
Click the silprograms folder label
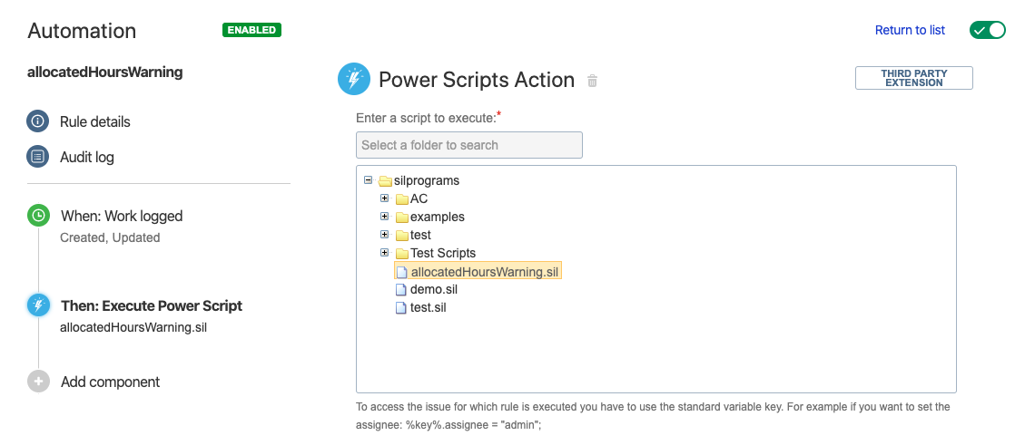pos(427,181)
